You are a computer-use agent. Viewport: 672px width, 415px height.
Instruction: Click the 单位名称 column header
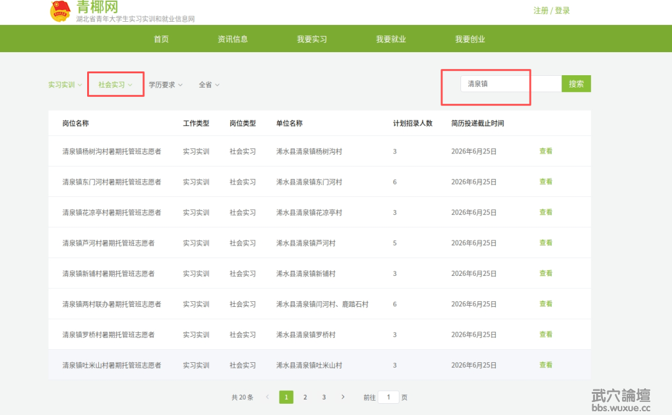pos(289,123)
